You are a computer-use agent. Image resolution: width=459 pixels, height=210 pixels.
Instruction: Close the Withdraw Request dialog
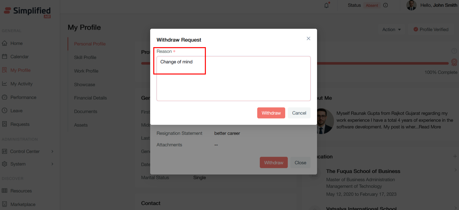[x=309, y=38]
